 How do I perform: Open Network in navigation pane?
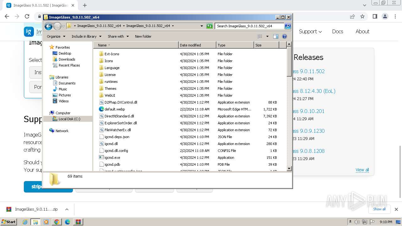point(62,131)
